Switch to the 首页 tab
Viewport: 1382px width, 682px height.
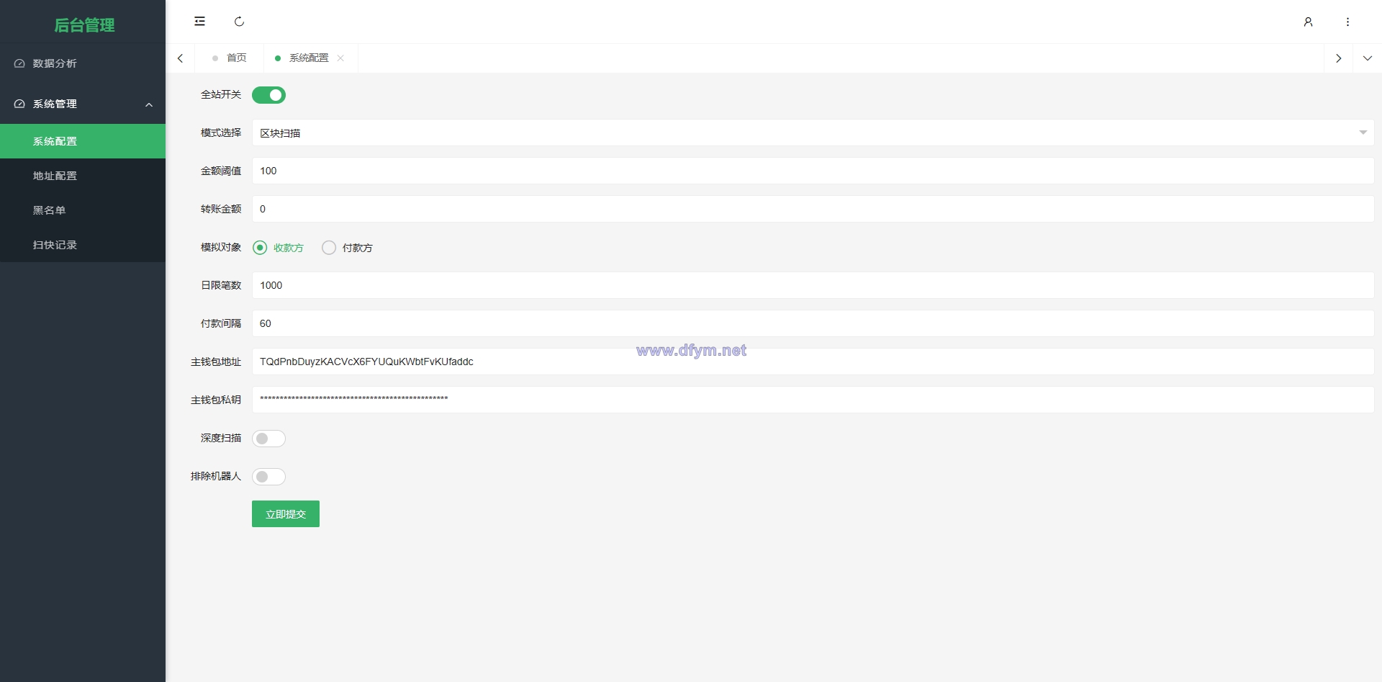click(x=230, y=58)
